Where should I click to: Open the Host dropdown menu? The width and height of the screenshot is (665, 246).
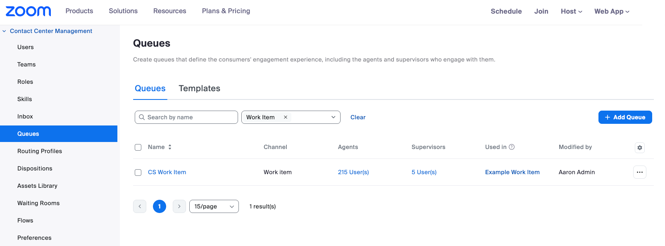(571, 12)
